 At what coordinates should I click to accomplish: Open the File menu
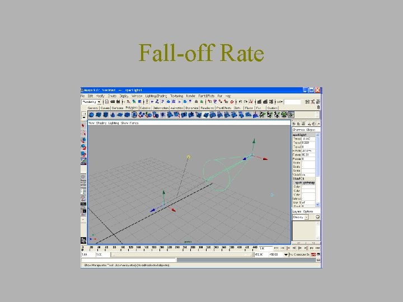(83, 96)
